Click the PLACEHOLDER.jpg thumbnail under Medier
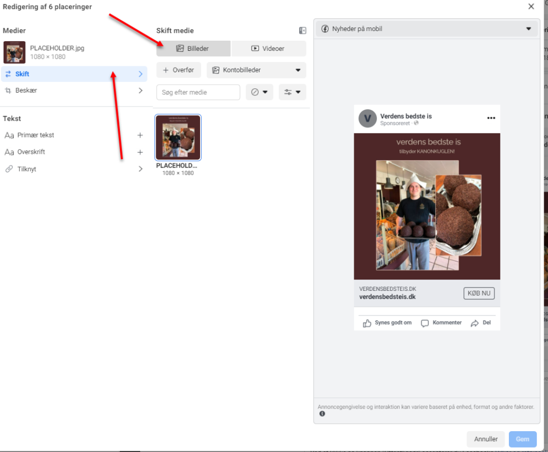The height and width of the screenshot is (452, 548). tap(14, 52)
